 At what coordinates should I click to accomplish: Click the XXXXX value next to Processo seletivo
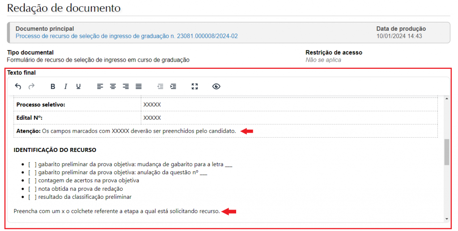point(152,105)
